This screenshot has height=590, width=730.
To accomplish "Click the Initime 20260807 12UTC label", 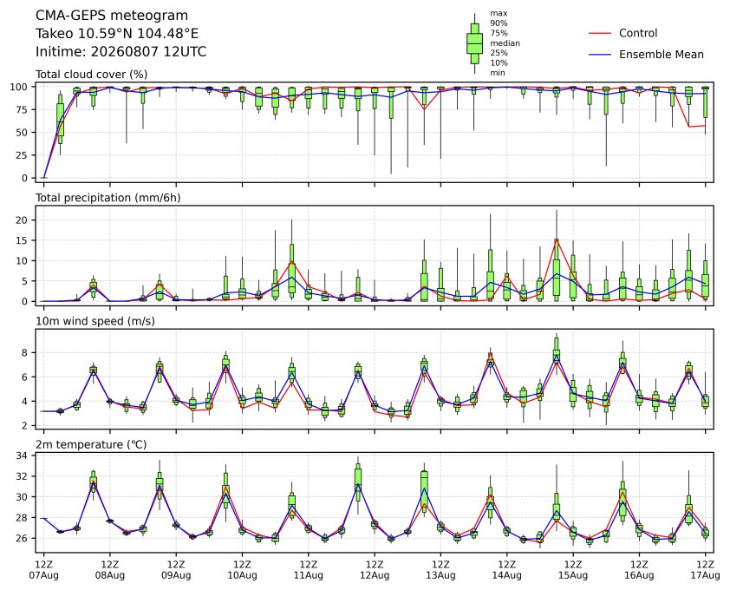I will click(x=121, y=51).
